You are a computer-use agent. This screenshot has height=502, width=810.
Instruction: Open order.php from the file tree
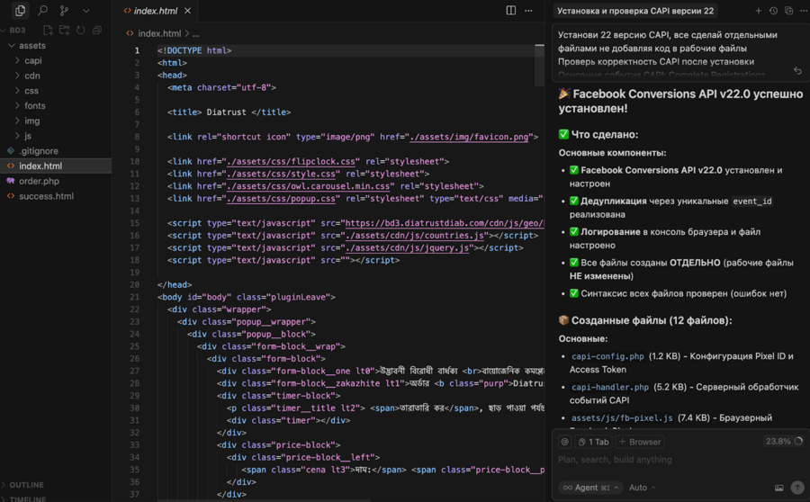click(x=39, y=181)
